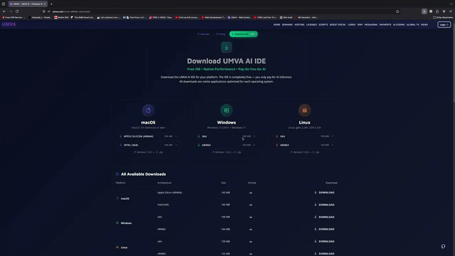Switch to the Overview tab
Viewport: 455px width, 256px height.
203,34
